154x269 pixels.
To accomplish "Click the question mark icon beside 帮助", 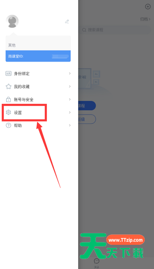I will tap(8, 125).
